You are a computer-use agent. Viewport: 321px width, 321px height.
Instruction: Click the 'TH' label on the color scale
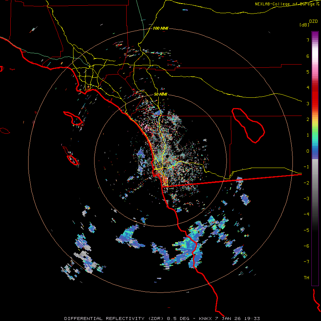coord(306,277)
